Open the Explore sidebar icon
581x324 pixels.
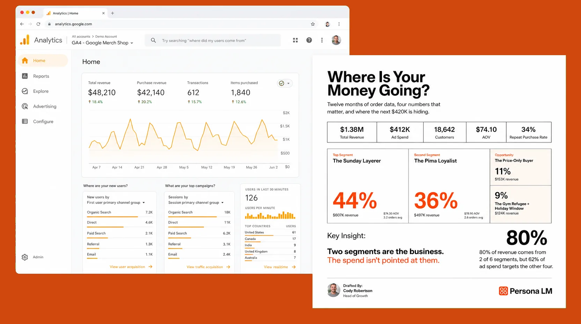coord(25,91)
